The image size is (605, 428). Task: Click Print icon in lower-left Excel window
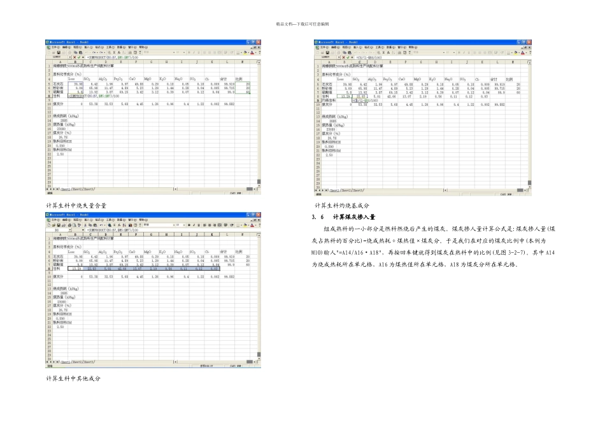click(x=69, y=225)
